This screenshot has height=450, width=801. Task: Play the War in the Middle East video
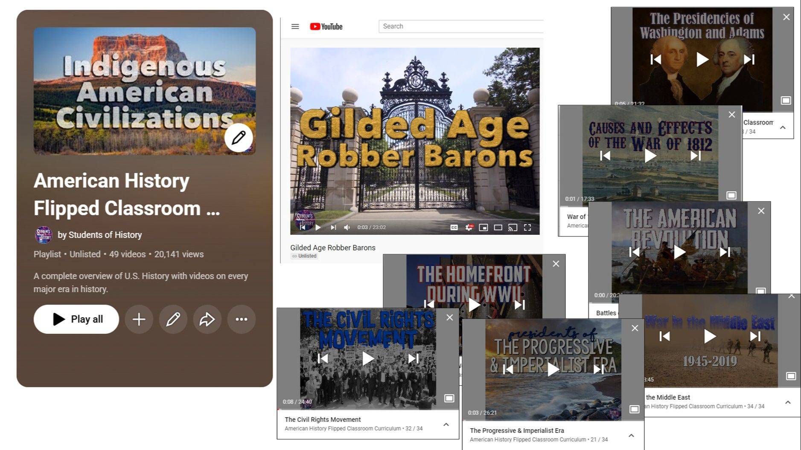(710, 337)
